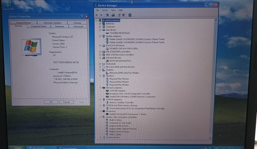Click the TOSHIBA MK4025GAS disk drive icon

pos(107,33)
